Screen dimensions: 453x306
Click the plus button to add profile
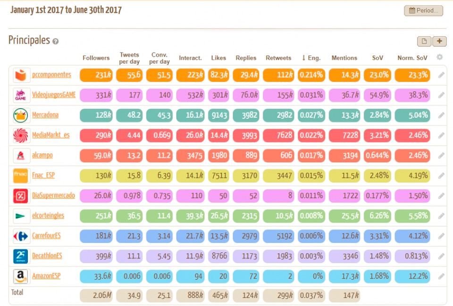click(x=439, y=41)
